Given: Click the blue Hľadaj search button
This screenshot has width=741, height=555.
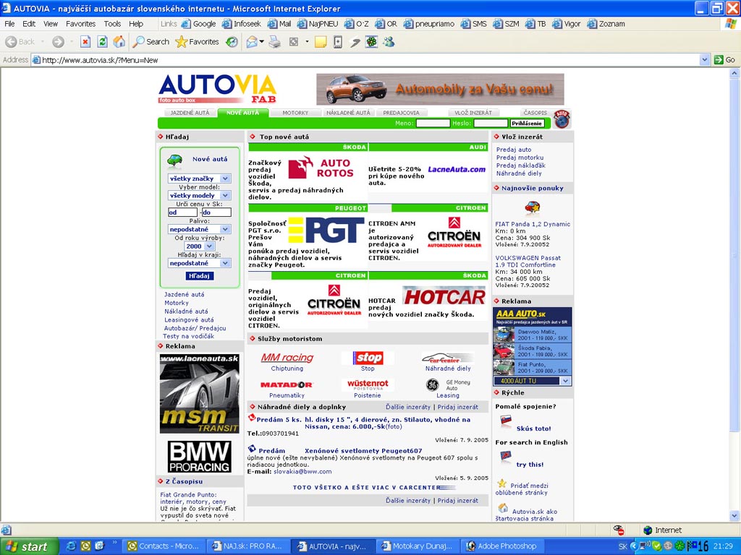Looking at the screenshot, I should tap(200, 275).
